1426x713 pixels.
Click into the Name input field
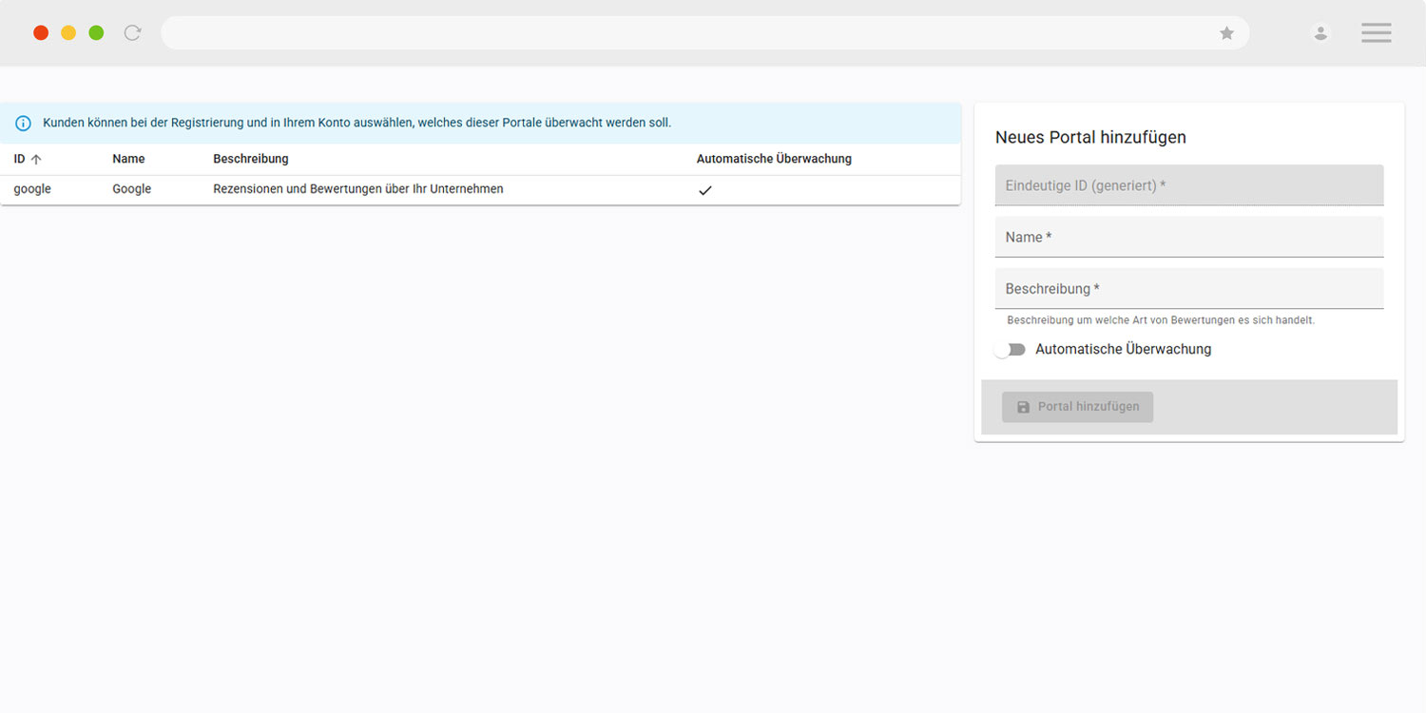[x=1189, y=237]
